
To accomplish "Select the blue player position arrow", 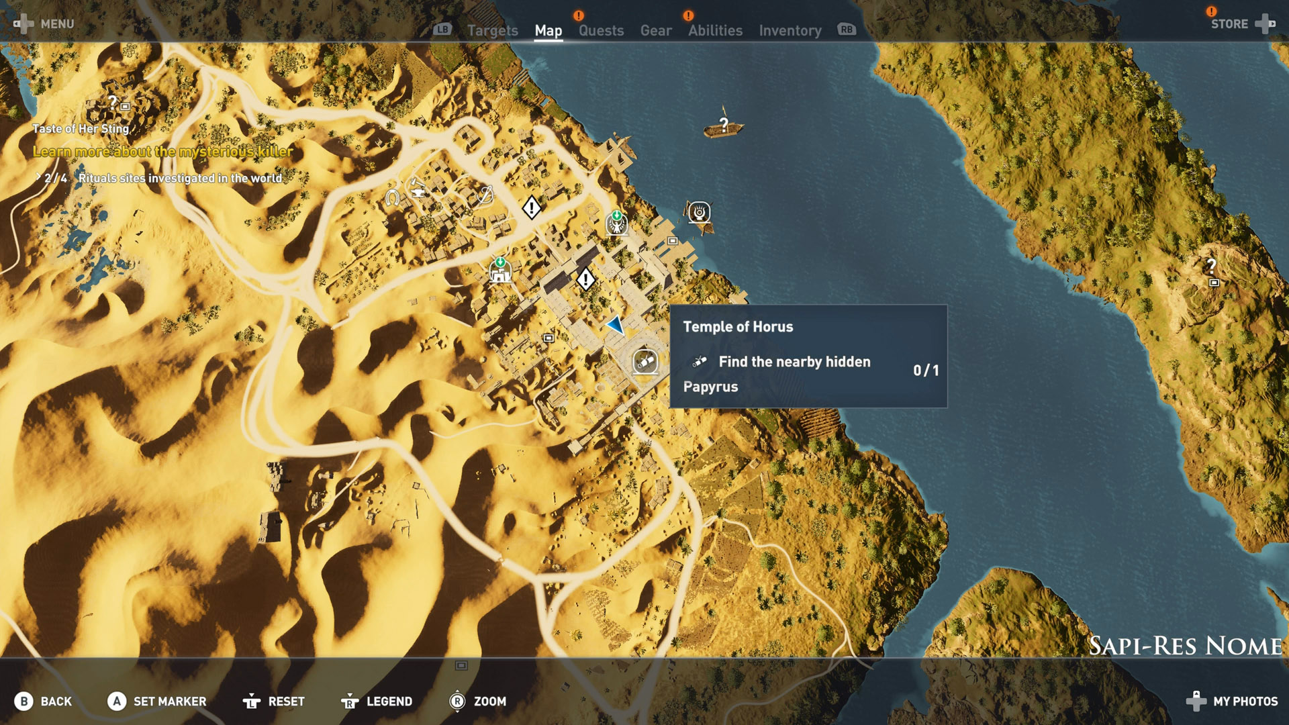I will (x=616, y=326).
